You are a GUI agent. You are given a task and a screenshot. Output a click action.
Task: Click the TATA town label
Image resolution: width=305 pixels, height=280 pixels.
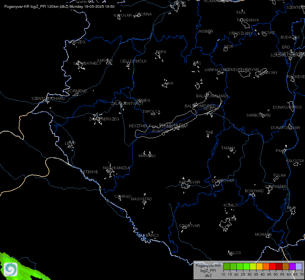[x=241, y=13]
